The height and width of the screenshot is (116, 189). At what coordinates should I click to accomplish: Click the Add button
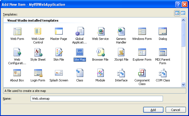pyautogui.click(x=153, y=110)
